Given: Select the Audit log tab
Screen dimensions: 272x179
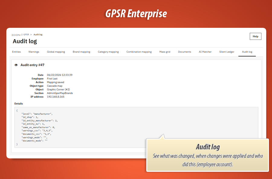Looking at the screenshot, I should (247, 52).
